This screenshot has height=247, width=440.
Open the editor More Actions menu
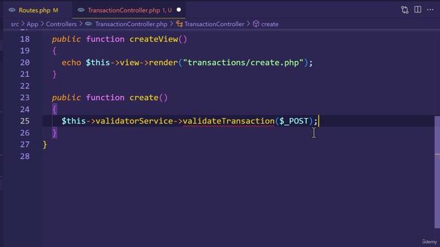point(430,10)
